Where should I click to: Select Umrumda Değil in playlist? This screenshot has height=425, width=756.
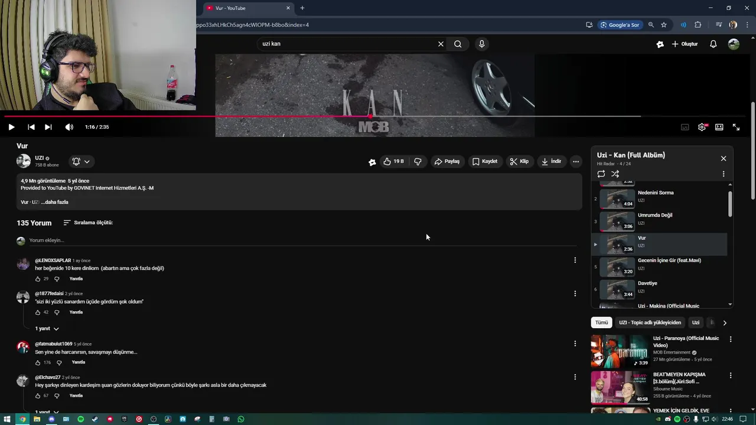660,221
